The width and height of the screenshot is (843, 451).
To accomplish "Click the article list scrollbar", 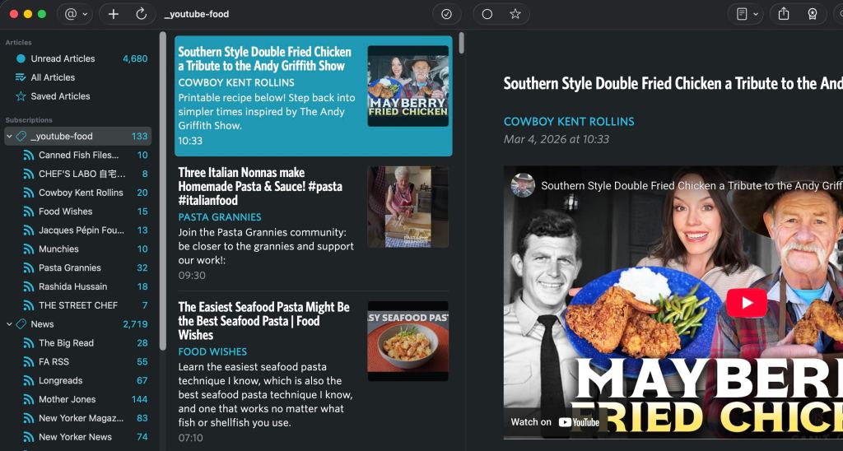I will click(x=461, y=43).
